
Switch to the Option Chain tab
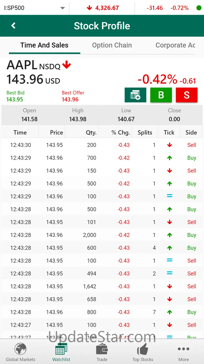point(112,45)
